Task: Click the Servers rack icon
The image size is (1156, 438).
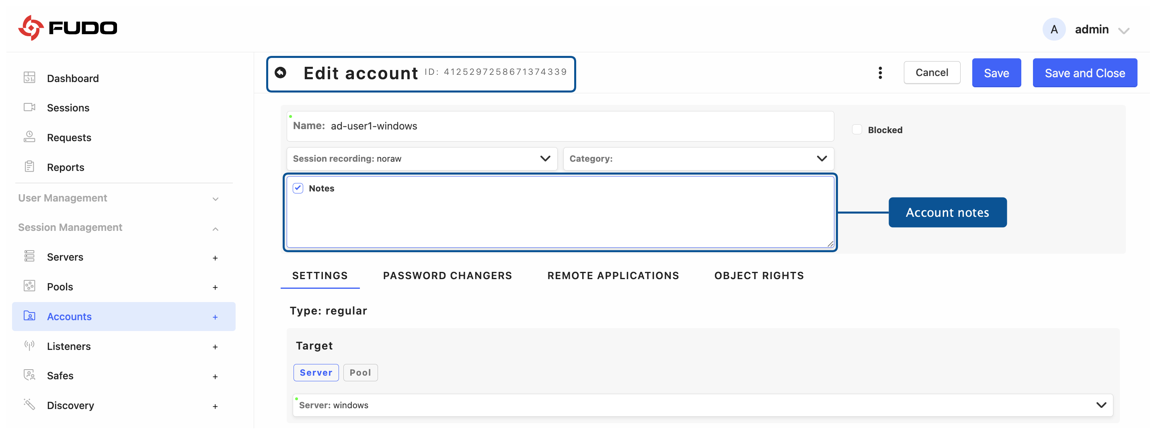Action: pos(30,256)
